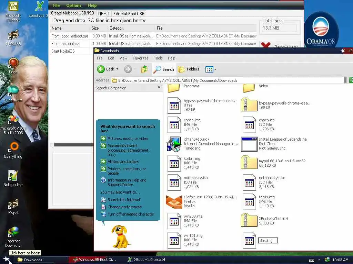The height and width of the screenshot is (264, 353).
Task: Select Create Multiboot USB/ISO tab
Action: click(x=72, y=13)
